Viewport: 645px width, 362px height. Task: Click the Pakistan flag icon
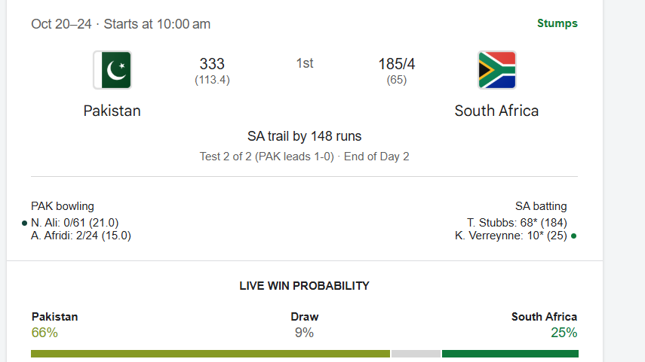pos(112,70)
